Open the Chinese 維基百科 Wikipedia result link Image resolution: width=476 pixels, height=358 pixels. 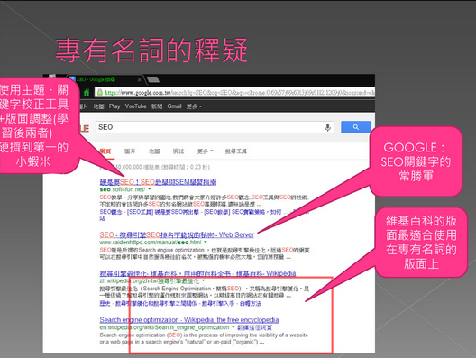tap(197, 273)
